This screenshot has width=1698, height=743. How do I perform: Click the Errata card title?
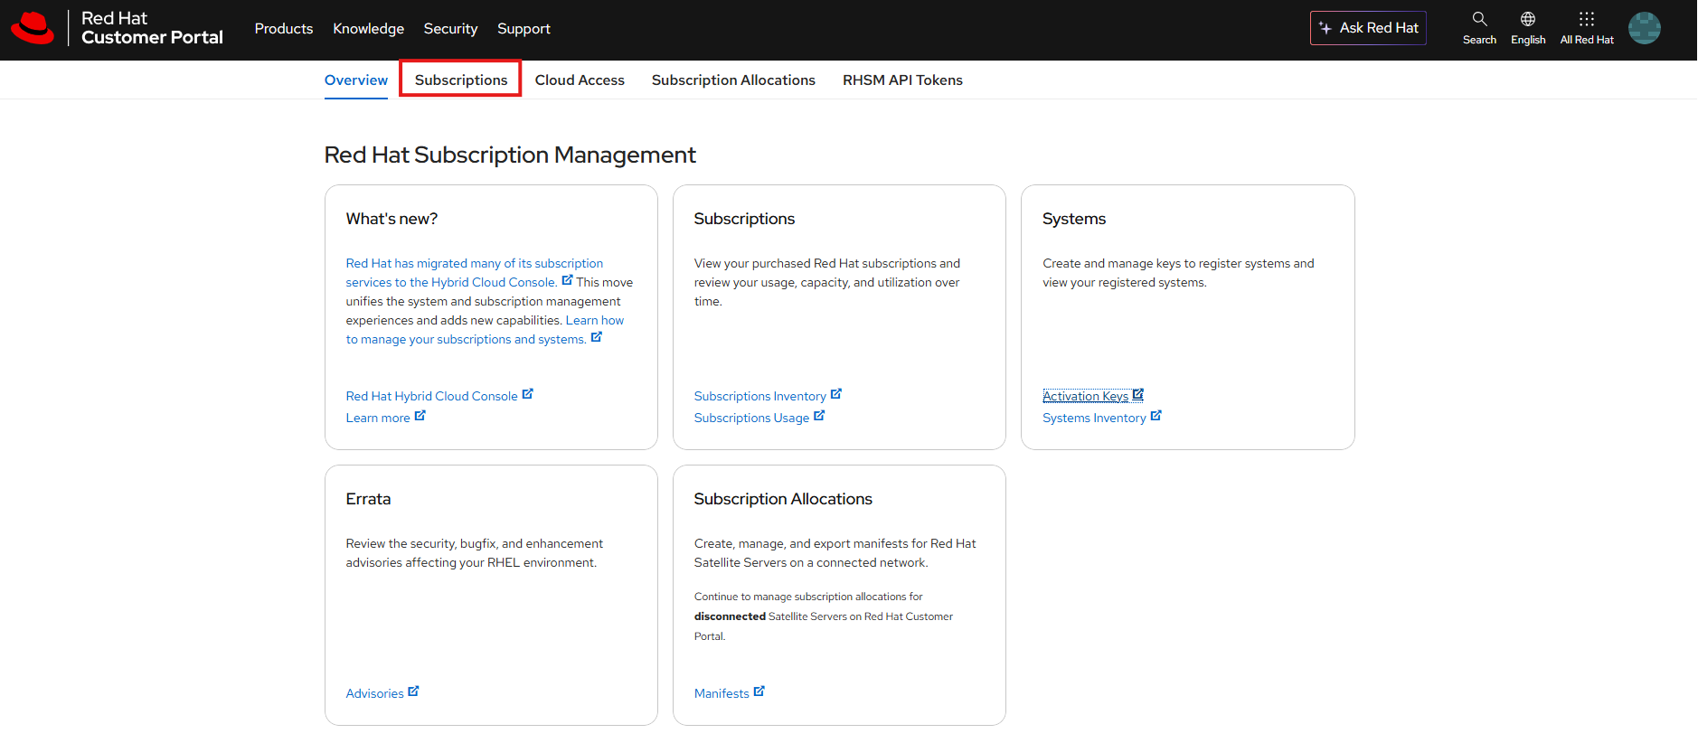[x=368, y=499]
